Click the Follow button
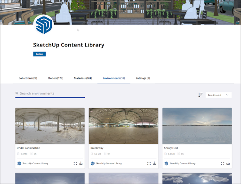Image resolution: width=241 pixels, height=184 pixels. (40, 54)
